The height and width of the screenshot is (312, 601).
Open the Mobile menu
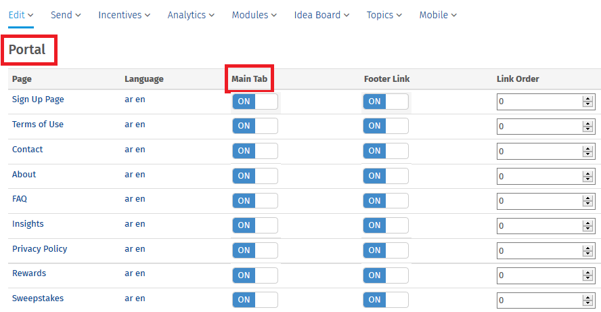[x=438, y=15]
